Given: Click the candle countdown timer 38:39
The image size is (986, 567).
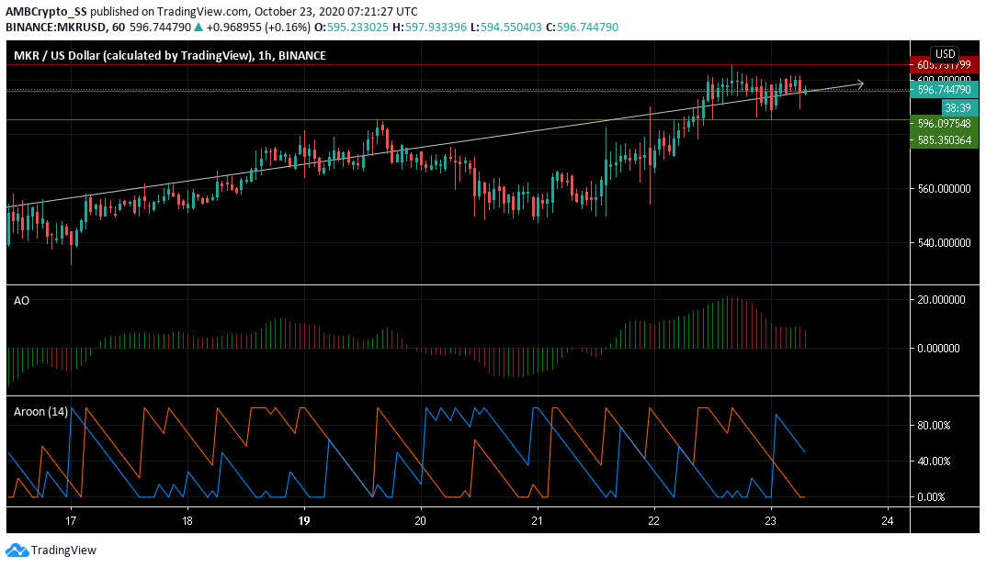Looking at the screenshot, I should (x=959, y=108).
